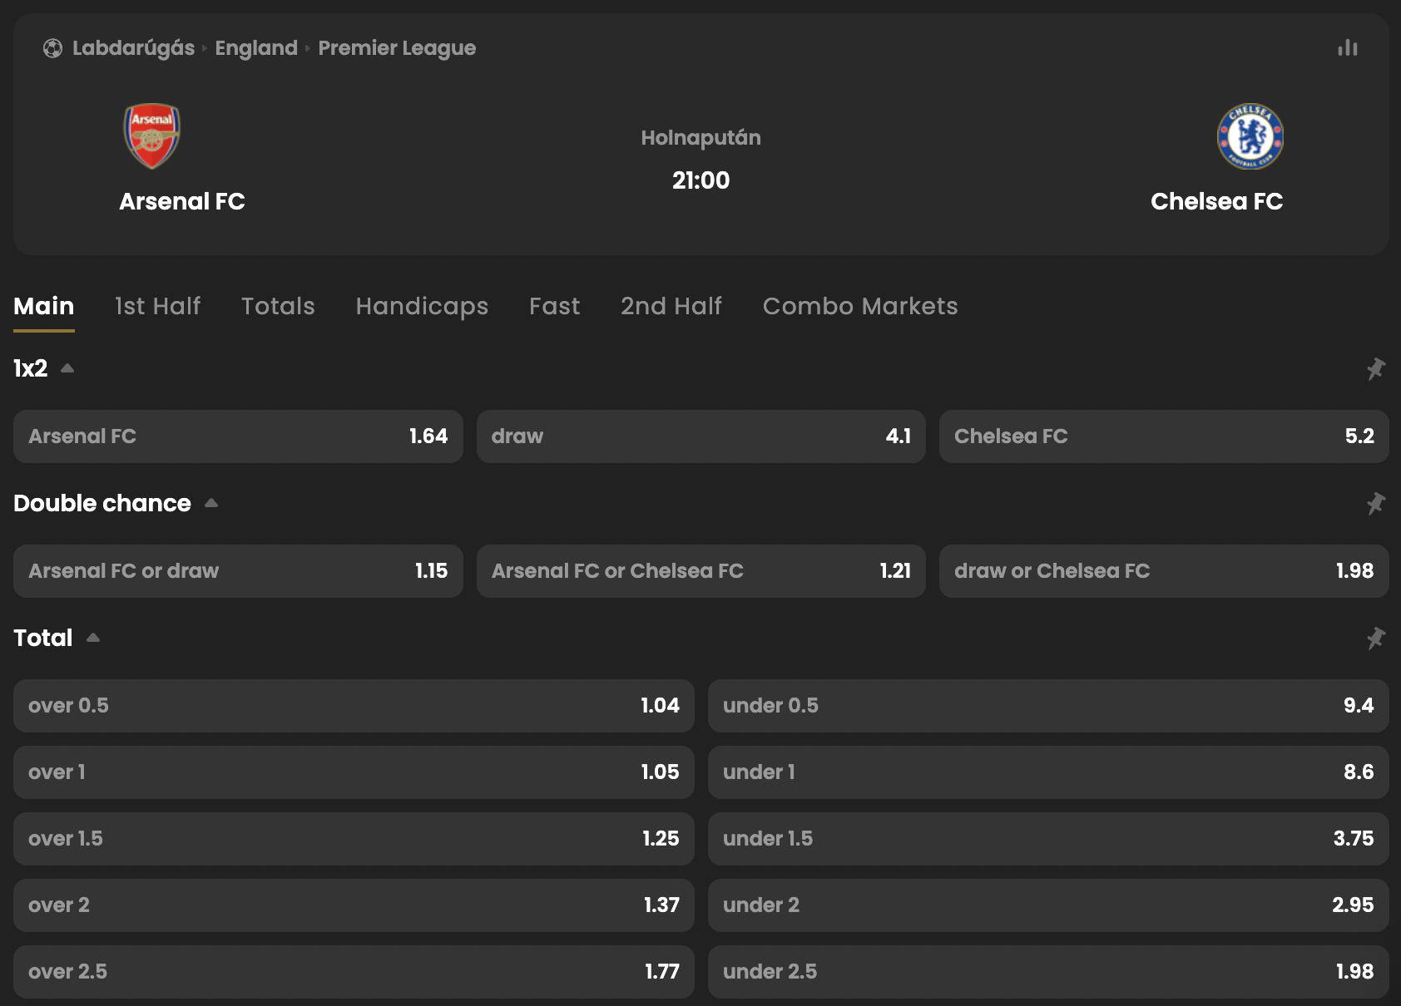
Task: Pick over 1.5 goals at 1.25
Action: click(354, 839)
